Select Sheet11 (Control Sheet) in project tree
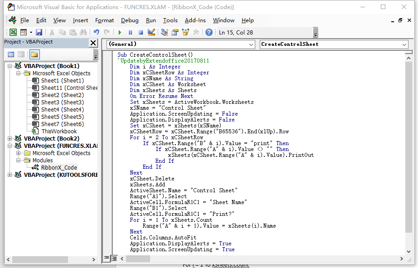Viewport: 418px width, 268px height. tap(69, 88)
